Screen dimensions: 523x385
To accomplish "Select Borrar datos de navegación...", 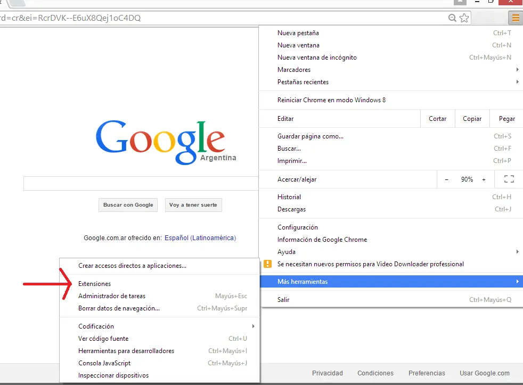I will pyautogui.click(x=159, y=308).
